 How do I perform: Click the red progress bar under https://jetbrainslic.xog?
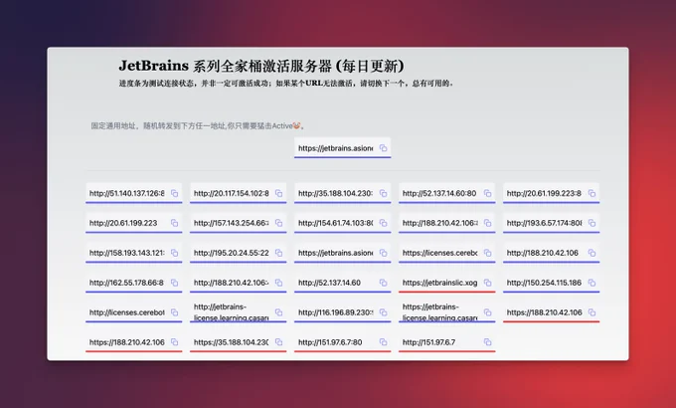[x=447, y=292]
